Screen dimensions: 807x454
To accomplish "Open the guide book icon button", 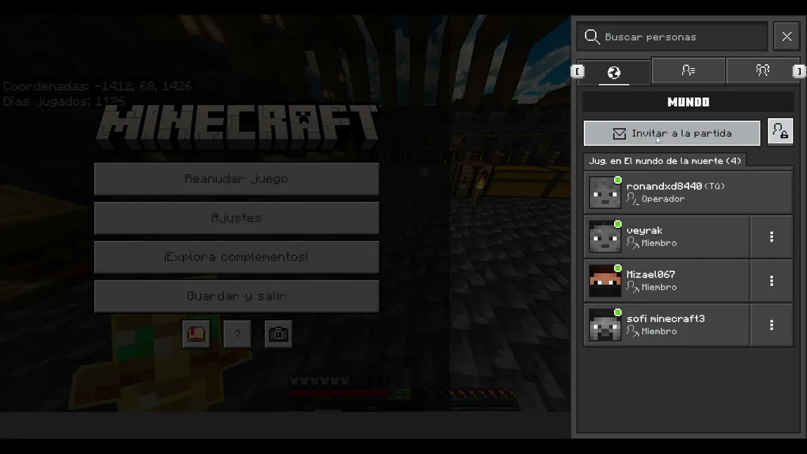I will 196,334.
